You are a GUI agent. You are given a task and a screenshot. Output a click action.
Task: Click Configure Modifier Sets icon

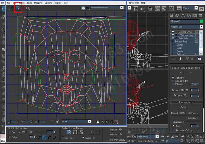click(x=199, y=58)
